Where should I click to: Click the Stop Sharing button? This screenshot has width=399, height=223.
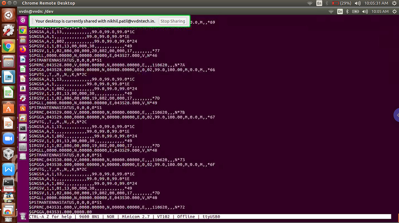pyautogui.click(x=173, y=21)
